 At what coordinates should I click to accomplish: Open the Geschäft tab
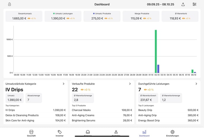31,133
